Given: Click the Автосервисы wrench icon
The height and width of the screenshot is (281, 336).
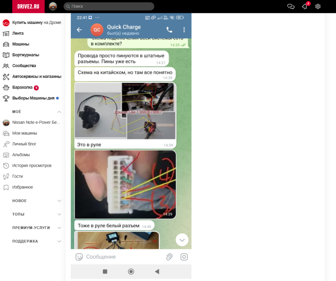Looking at the screenshot, I should 6,76.
